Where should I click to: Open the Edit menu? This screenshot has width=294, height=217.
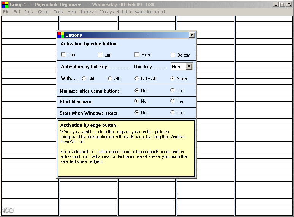coord(17,12)
